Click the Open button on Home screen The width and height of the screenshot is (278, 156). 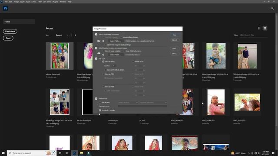(x=8, y=38)
